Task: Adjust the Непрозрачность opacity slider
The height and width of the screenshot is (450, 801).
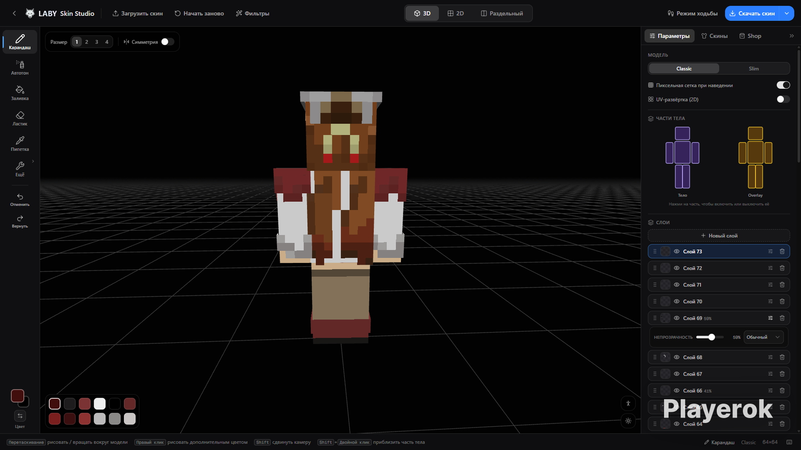Action: point(710,337)
